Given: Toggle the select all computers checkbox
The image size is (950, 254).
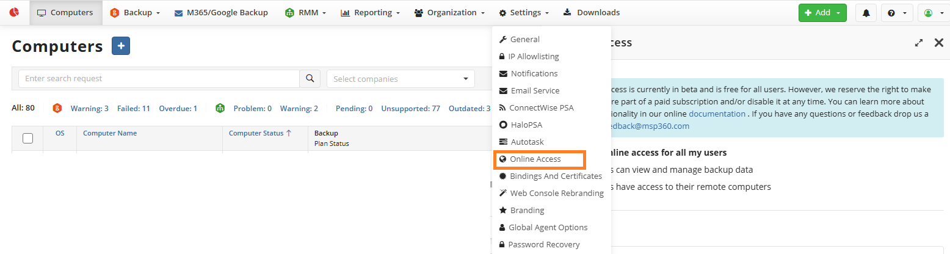Looking at the screenshot, I should [x=27, y=138].
